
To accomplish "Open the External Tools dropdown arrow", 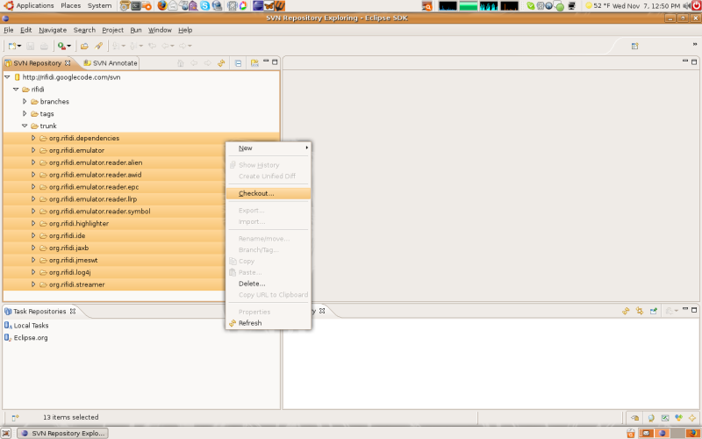I will coord(69,47).
